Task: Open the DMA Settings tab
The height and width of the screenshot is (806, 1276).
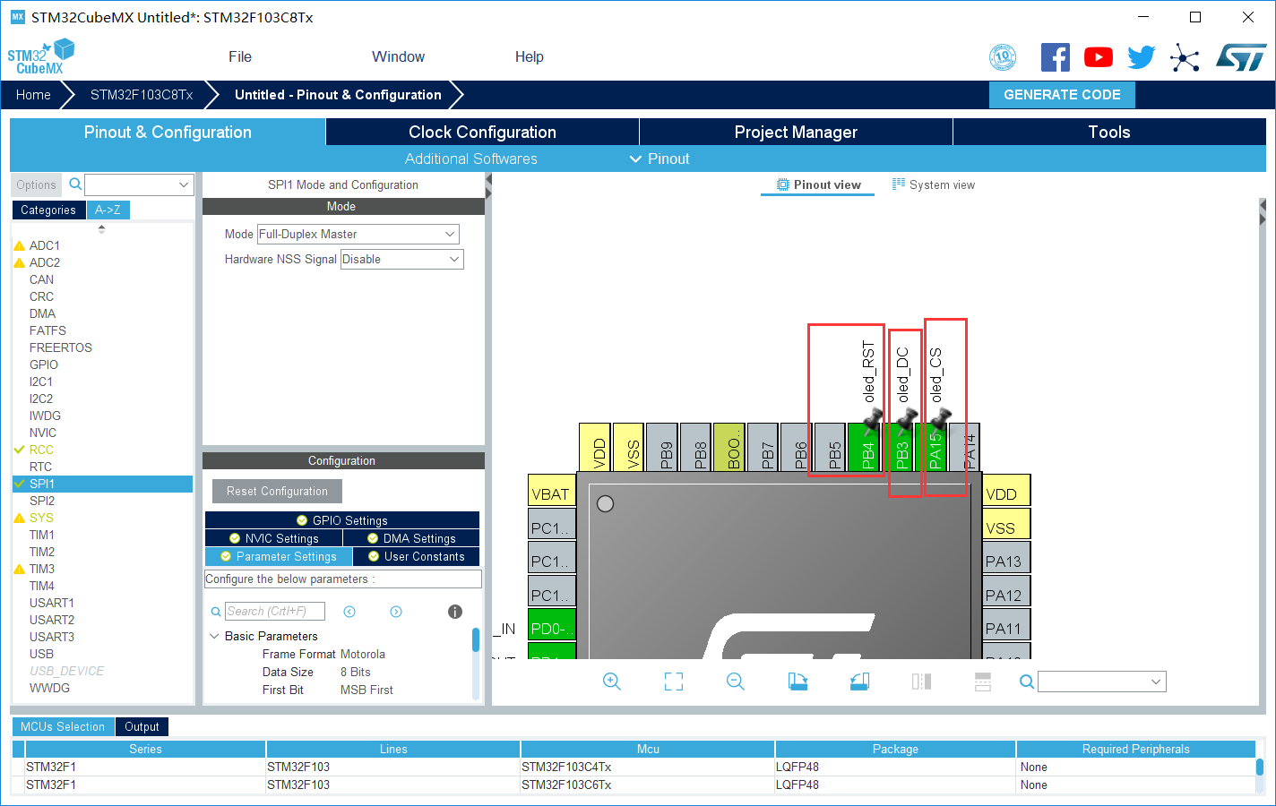Action: pos(411,538)
